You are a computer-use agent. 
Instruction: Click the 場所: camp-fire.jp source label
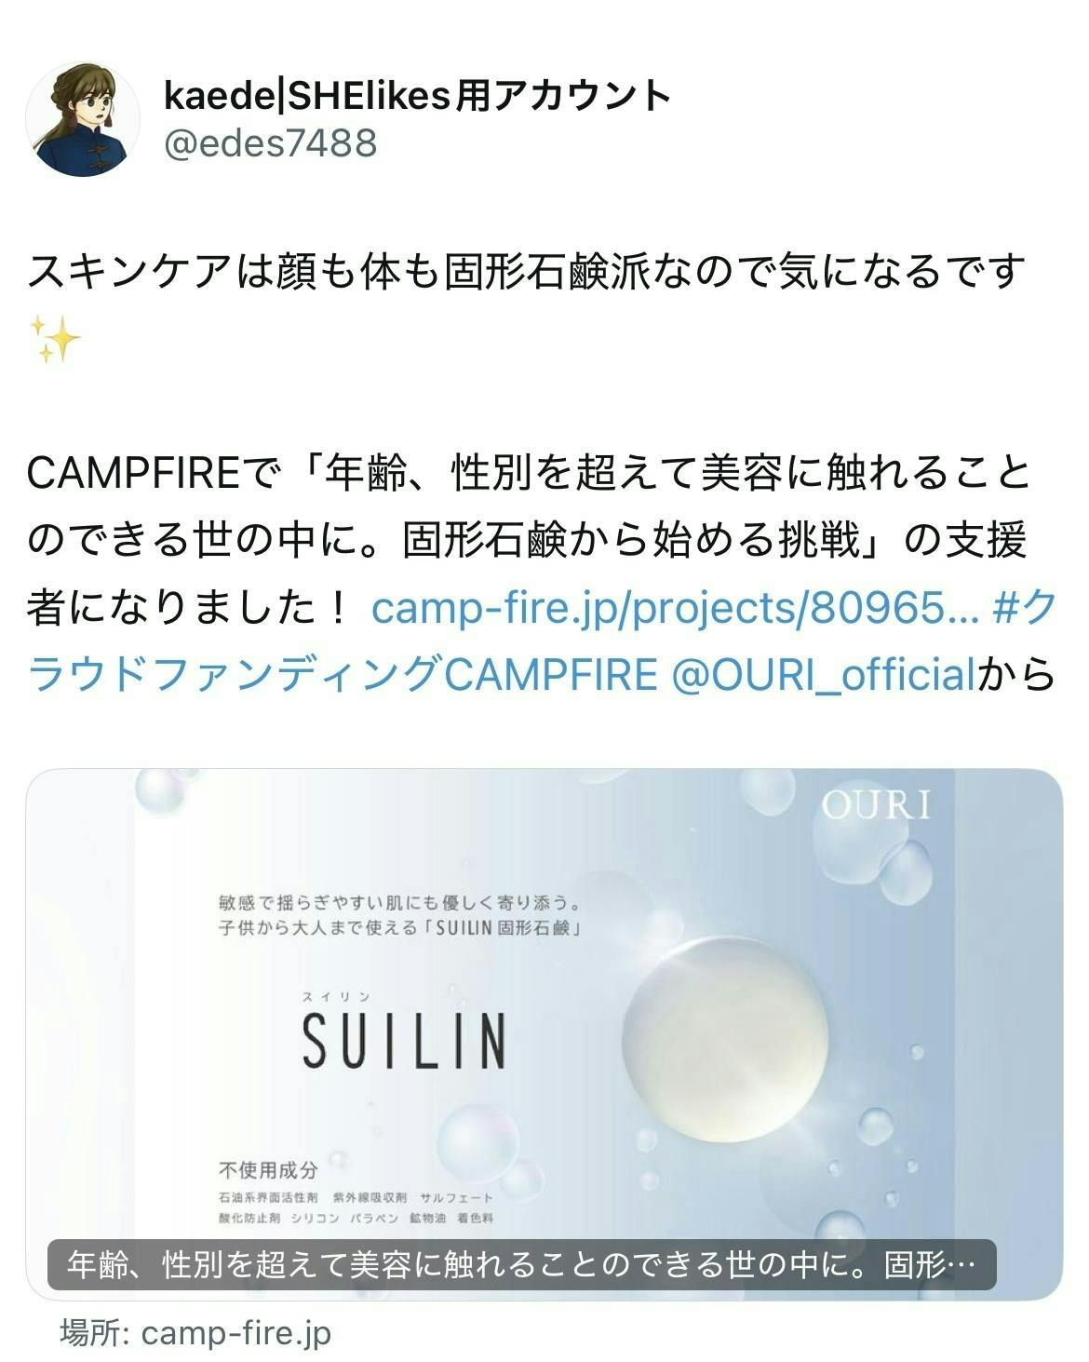tap(195, 1333)
